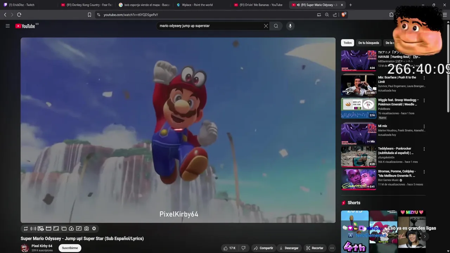Open Brave Shields lion icon
Viewport: 450px width, 253px height.
coord(344,15)
